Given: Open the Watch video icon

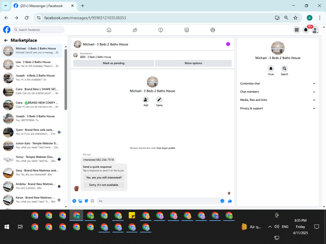Looking at the screenshot, I should (x=160, y=30).
